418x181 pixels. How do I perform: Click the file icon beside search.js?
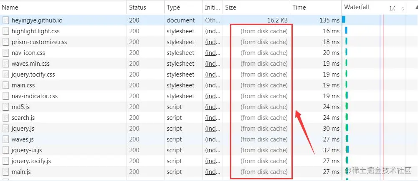pyautogui.click(x=5, y=118)
